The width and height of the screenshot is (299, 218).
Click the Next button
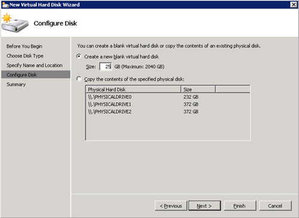[205, 206]
